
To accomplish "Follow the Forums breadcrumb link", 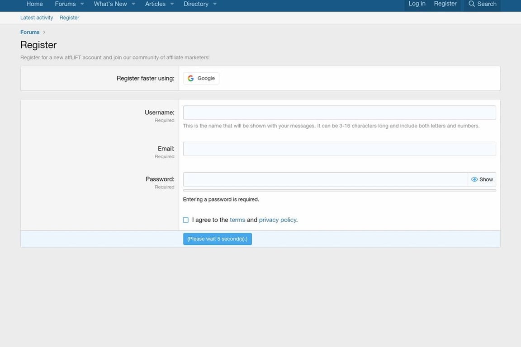I will [29, 32].
